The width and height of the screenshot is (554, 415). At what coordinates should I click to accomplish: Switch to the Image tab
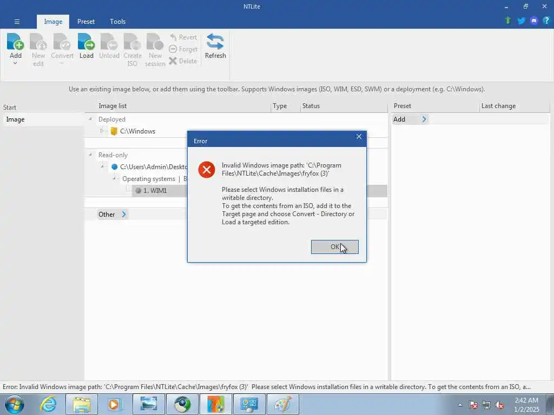click(53, 22)
